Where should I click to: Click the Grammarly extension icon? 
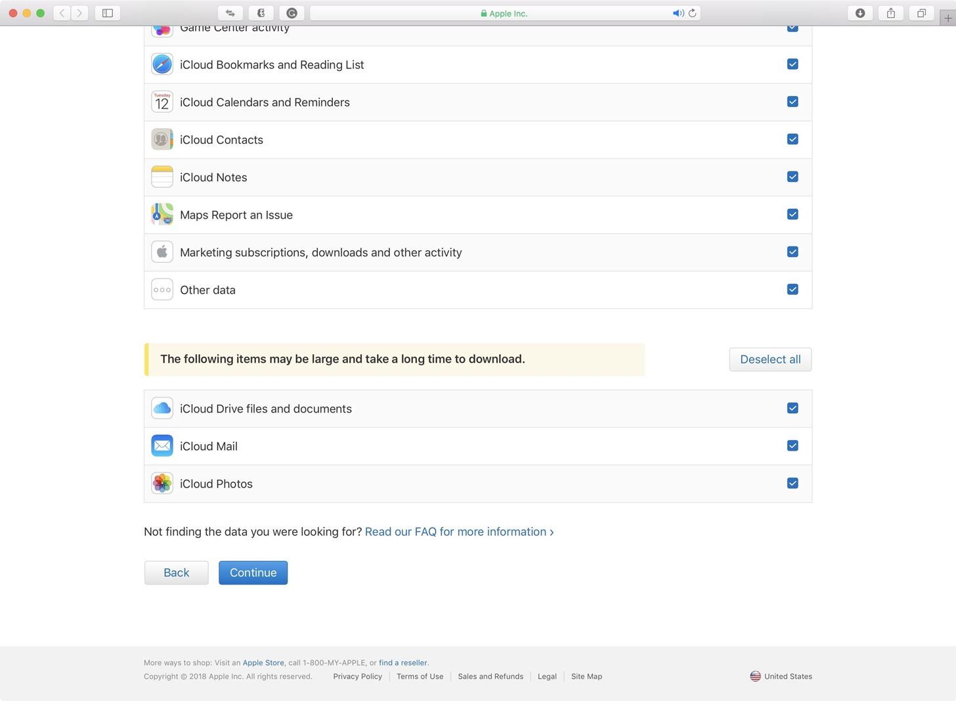[292, 13]
